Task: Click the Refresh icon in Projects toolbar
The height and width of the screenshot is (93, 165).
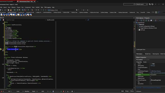Action: (x=146, y=20)
